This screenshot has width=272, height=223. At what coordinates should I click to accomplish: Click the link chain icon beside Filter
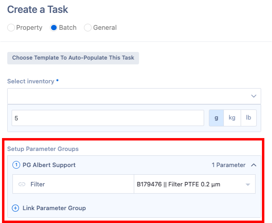point(22,184)
